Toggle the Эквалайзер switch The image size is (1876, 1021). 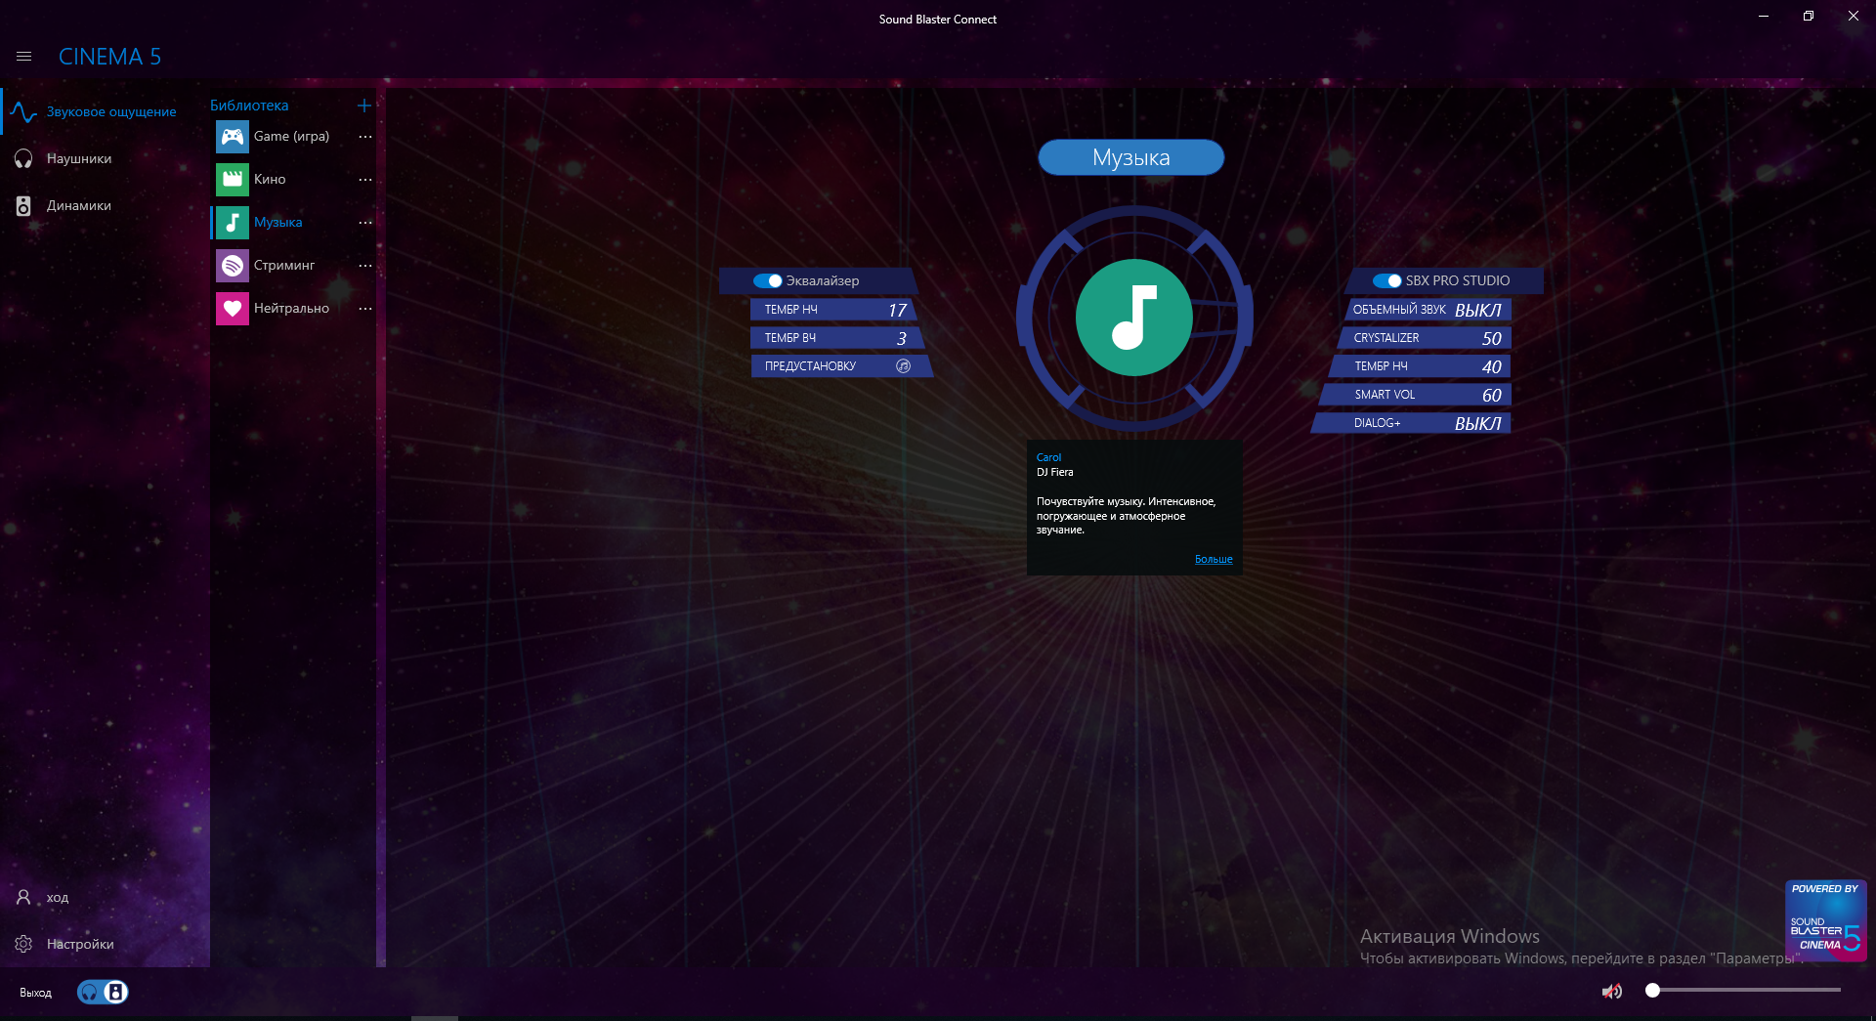pos(768,281)
